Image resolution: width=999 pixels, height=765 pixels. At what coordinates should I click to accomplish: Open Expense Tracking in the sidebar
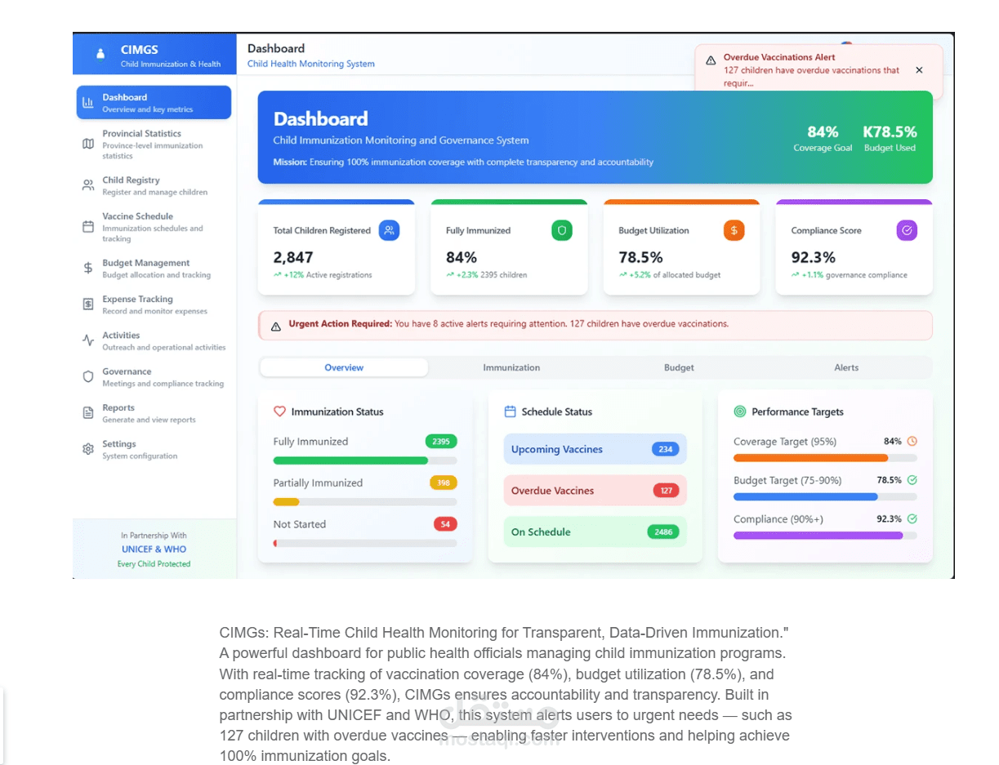click(154, 305)
